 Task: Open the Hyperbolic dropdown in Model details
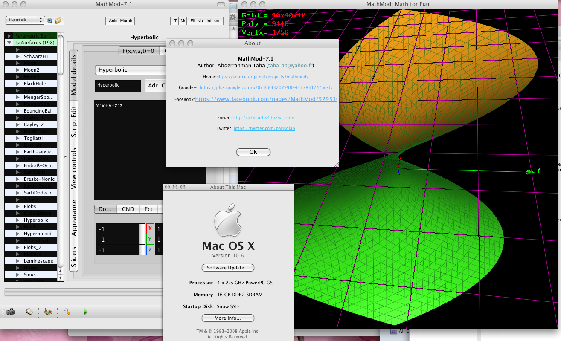click(x=131, y=70)
